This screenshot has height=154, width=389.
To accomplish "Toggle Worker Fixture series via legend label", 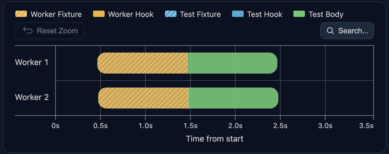I will pos(56,14).
